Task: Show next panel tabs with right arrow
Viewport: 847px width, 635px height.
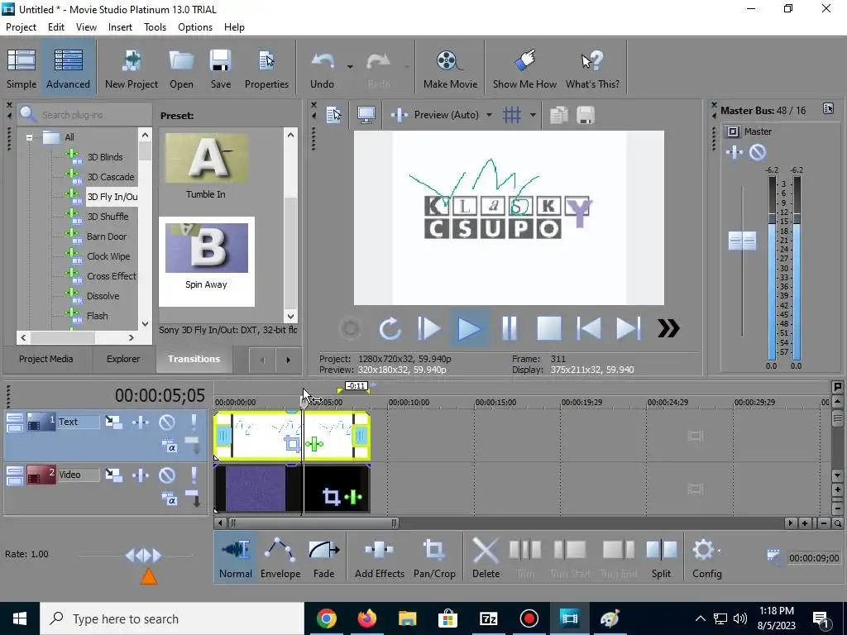Action: 289,360
